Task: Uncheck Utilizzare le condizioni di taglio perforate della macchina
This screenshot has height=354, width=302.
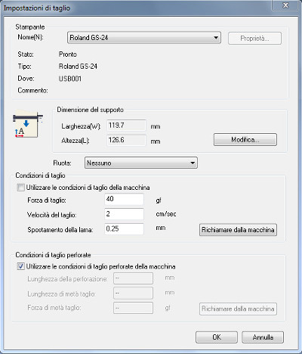Action: (x=20, y=266)
